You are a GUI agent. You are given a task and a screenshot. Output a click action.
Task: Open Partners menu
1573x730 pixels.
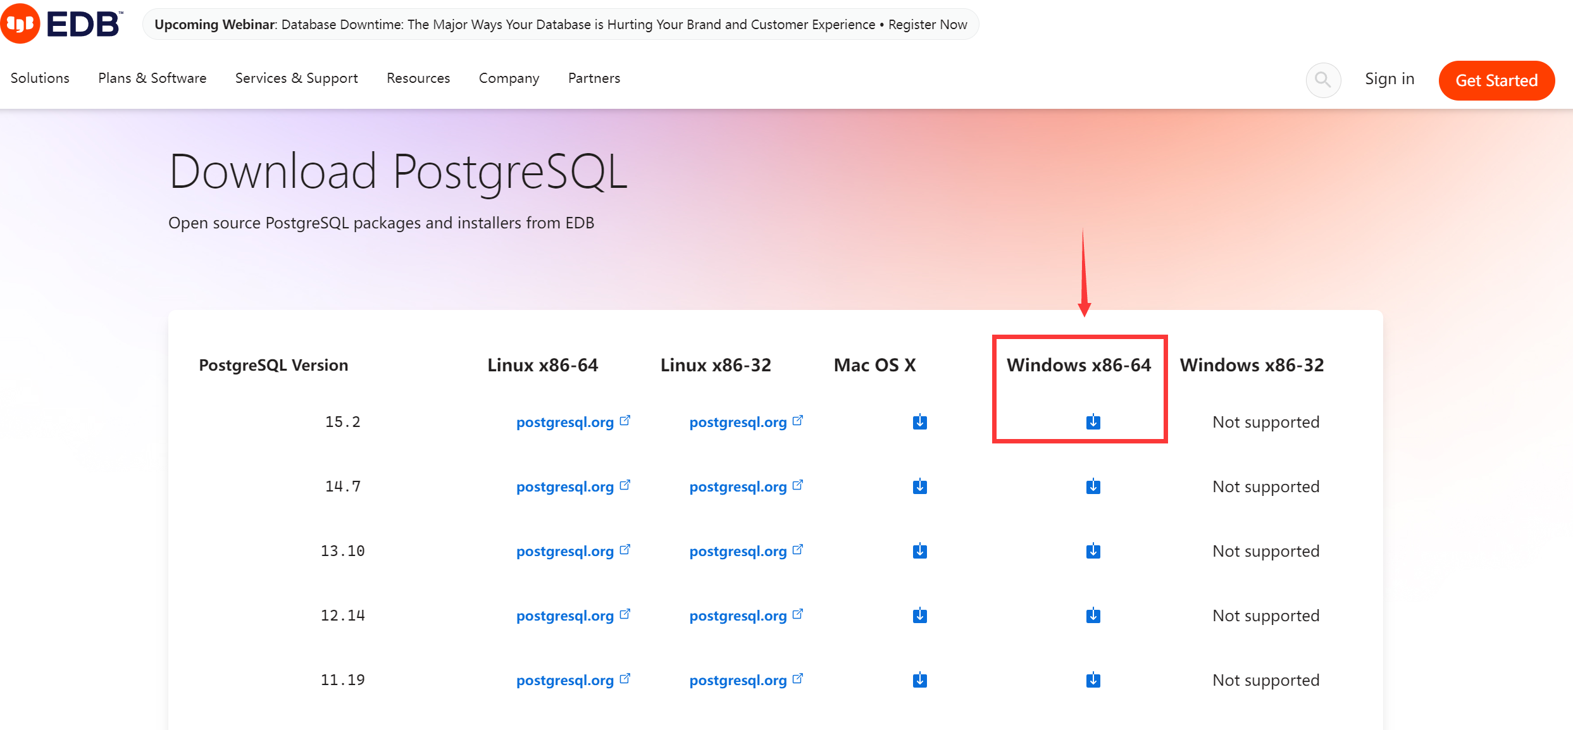click(x=594, y=78)
